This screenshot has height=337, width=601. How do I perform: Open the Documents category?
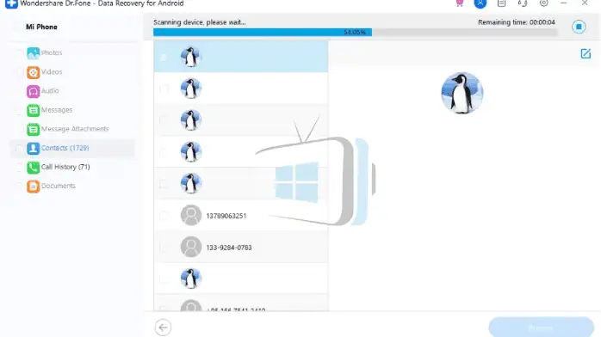(59, 187)
